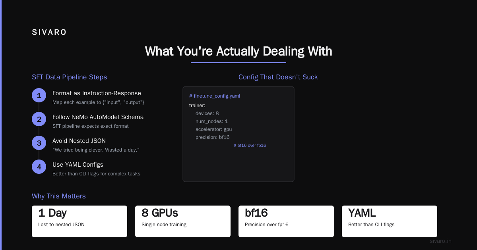The width and height of the screenshot is (477, 250).
Task: Select "Use YAML Configs" step title
Action: click(78, 165)
